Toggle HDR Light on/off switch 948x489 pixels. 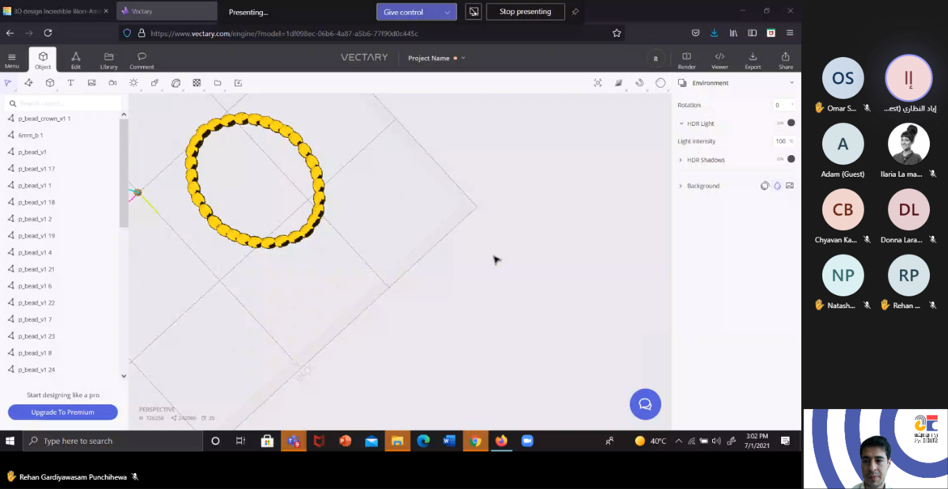(x=787, y=123)
